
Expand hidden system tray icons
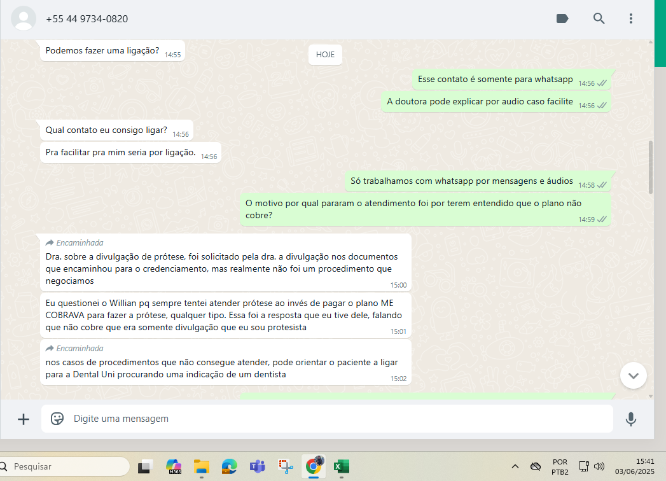515,466
